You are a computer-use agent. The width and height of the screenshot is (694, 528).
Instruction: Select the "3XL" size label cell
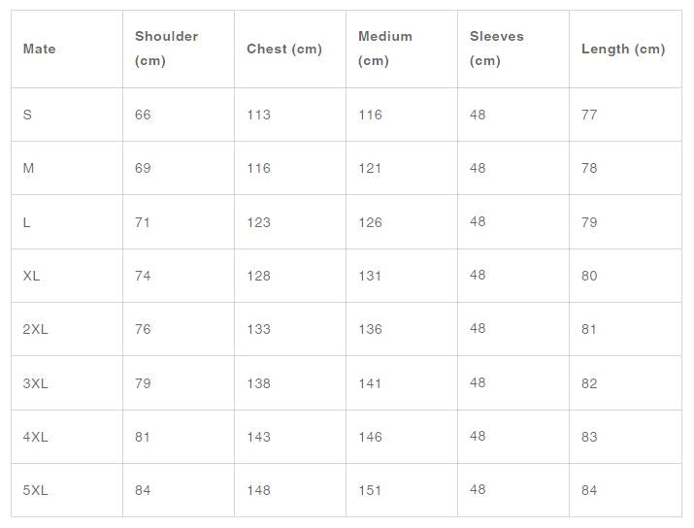pyautogui.click(x=35, y=383)
